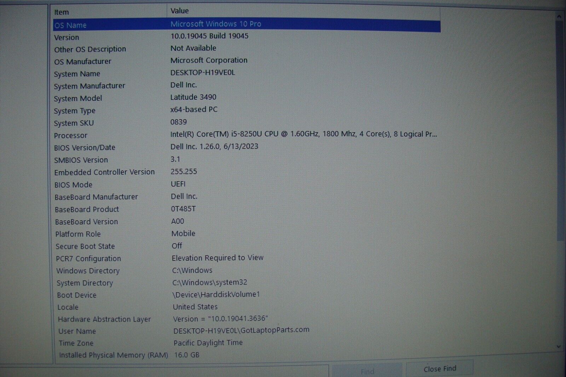This screenshot has height=377, width=566.
Task: Select the Time Zone row
Action: 247,343
